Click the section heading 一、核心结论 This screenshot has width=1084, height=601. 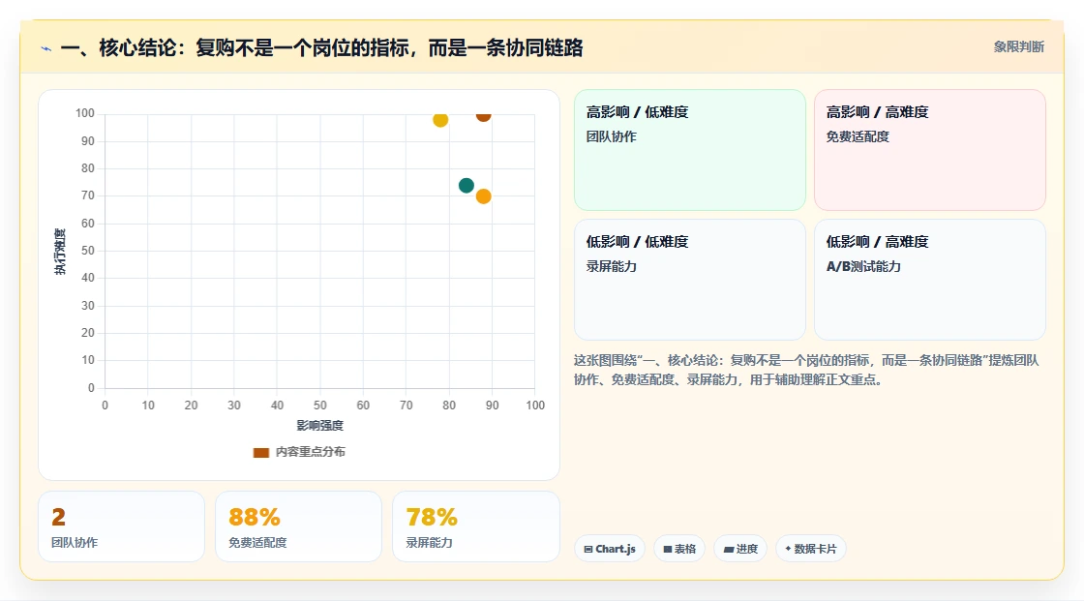(x=321, y=47)
